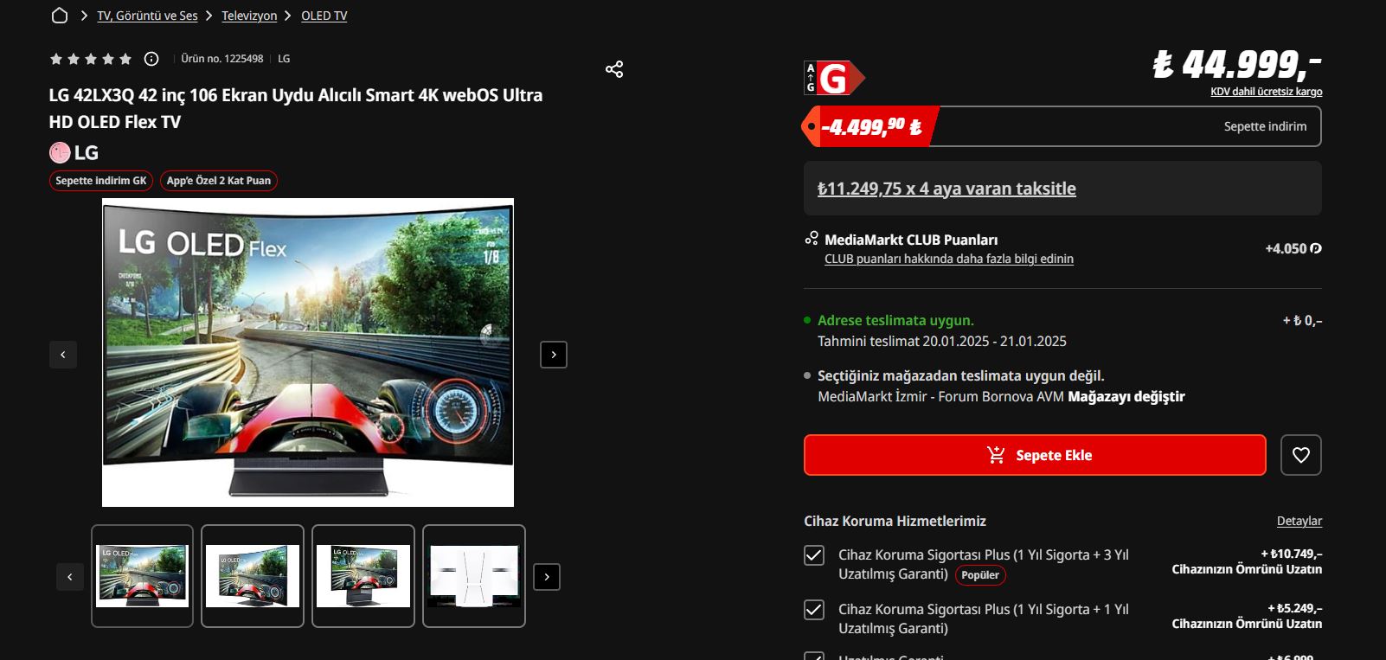Screen dimensions: 1386x660
Task: Select Sepette indirim GK badge
Action: [101, 181]
